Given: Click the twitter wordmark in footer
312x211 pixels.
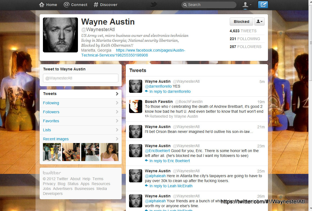Looking at the screenshot, I should click(52, 173).
